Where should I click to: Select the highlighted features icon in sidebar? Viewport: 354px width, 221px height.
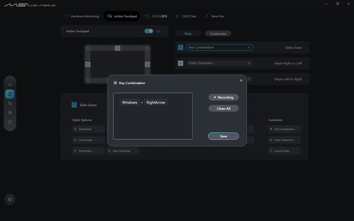coord(9,94)
